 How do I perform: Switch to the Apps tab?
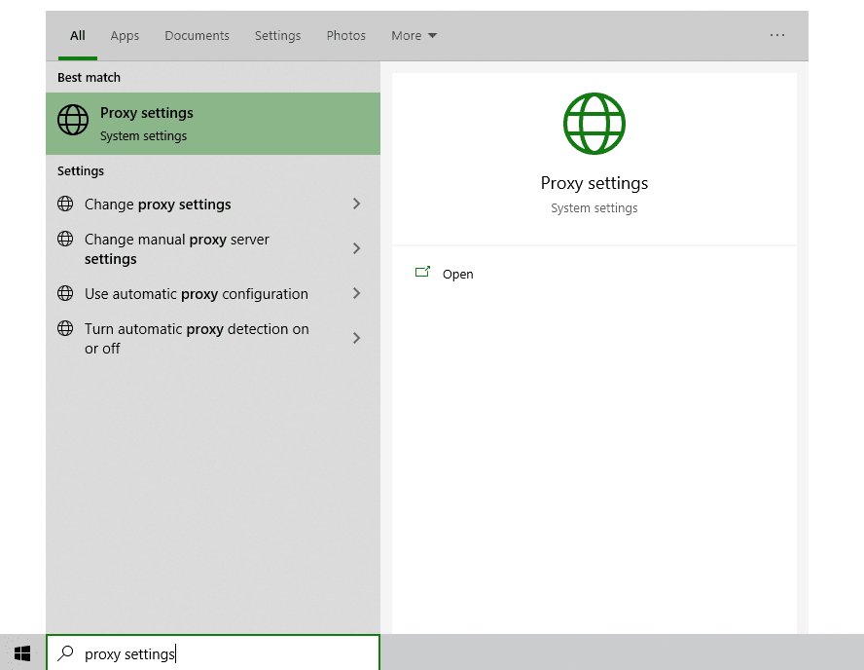coord(125,35)
